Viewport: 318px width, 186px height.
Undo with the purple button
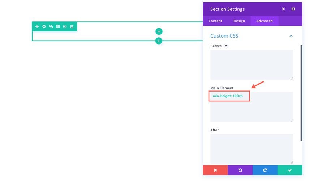click(240, 170)
